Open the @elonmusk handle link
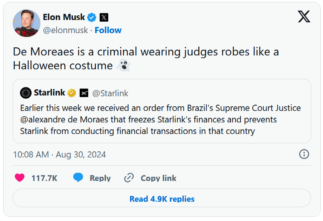The width and height of the screenshot is (323, 221). (65, 30)
